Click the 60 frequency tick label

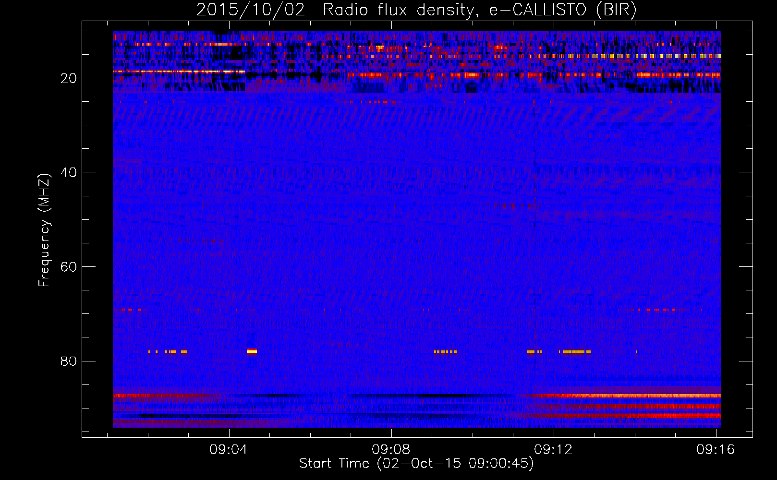[69, 267]
